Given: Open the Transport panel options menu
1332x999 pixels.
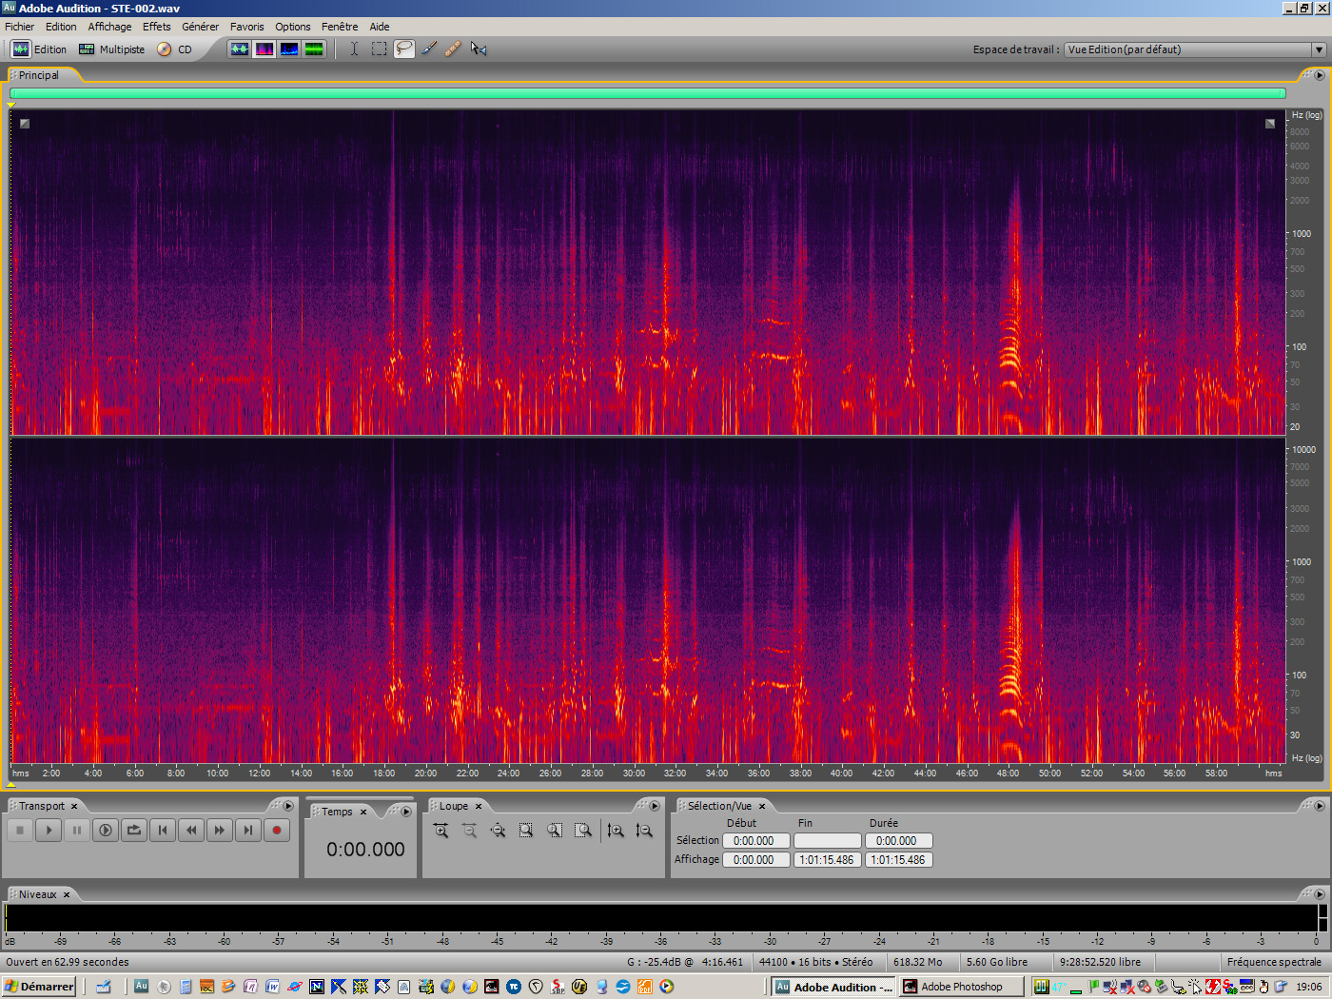Looking at the screenshot, I should [288, 805].
